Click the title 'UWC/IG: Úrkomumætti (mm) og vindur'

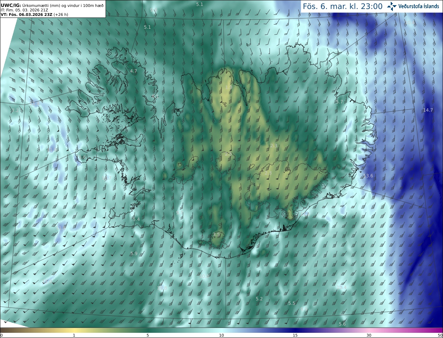click(52, 5)
